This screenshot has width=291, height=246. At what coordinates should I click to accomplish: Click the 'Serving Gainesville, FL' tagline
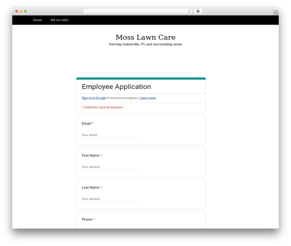point(145,44)
